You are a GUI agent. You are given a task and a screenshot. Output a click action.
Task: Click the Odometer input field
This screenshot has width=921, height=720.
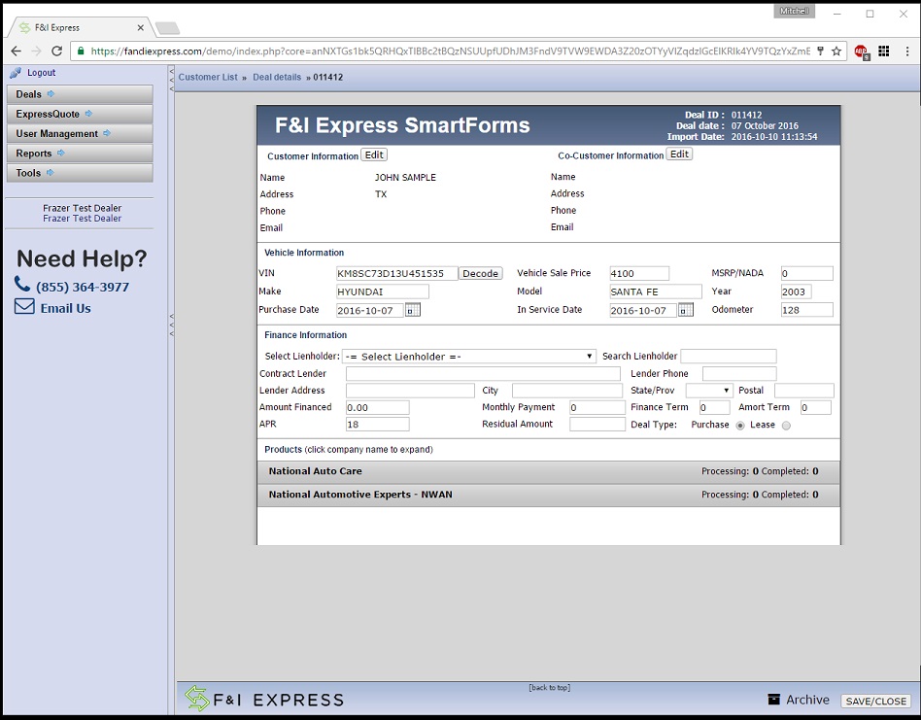807,310
